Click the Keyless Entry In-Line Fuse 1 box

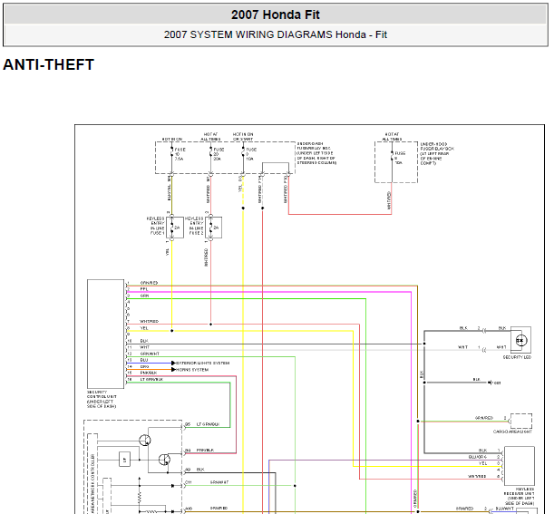[175, 228]
